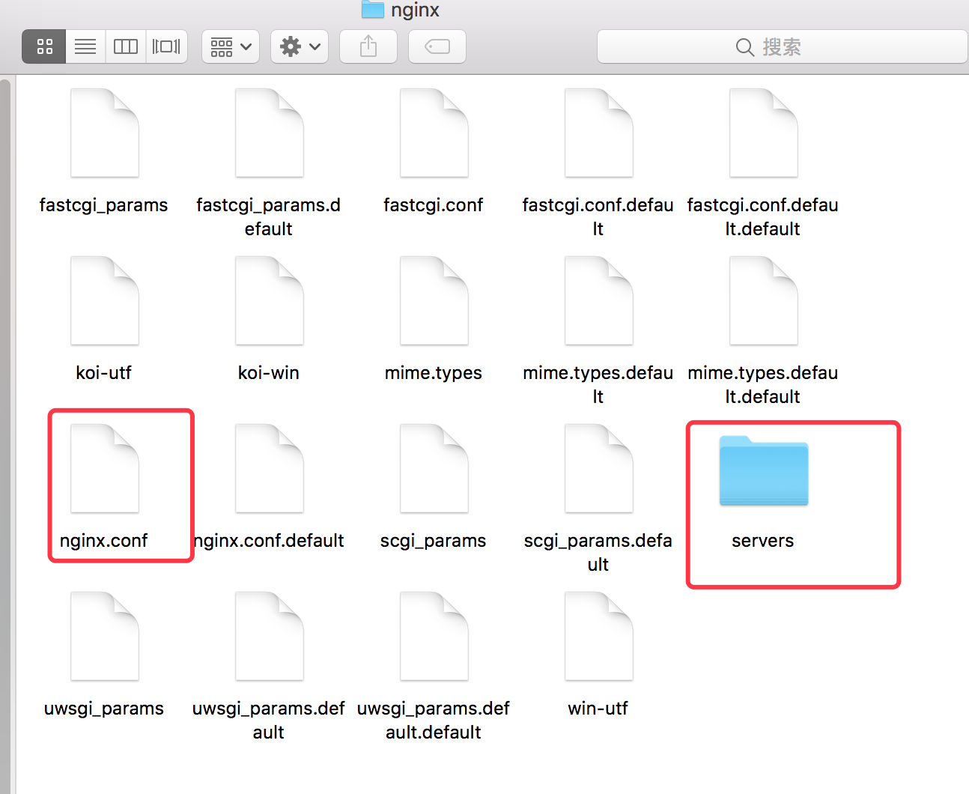969x794 pixels.
Task: Switch to cover flow view mode
Action: (166, 46)
